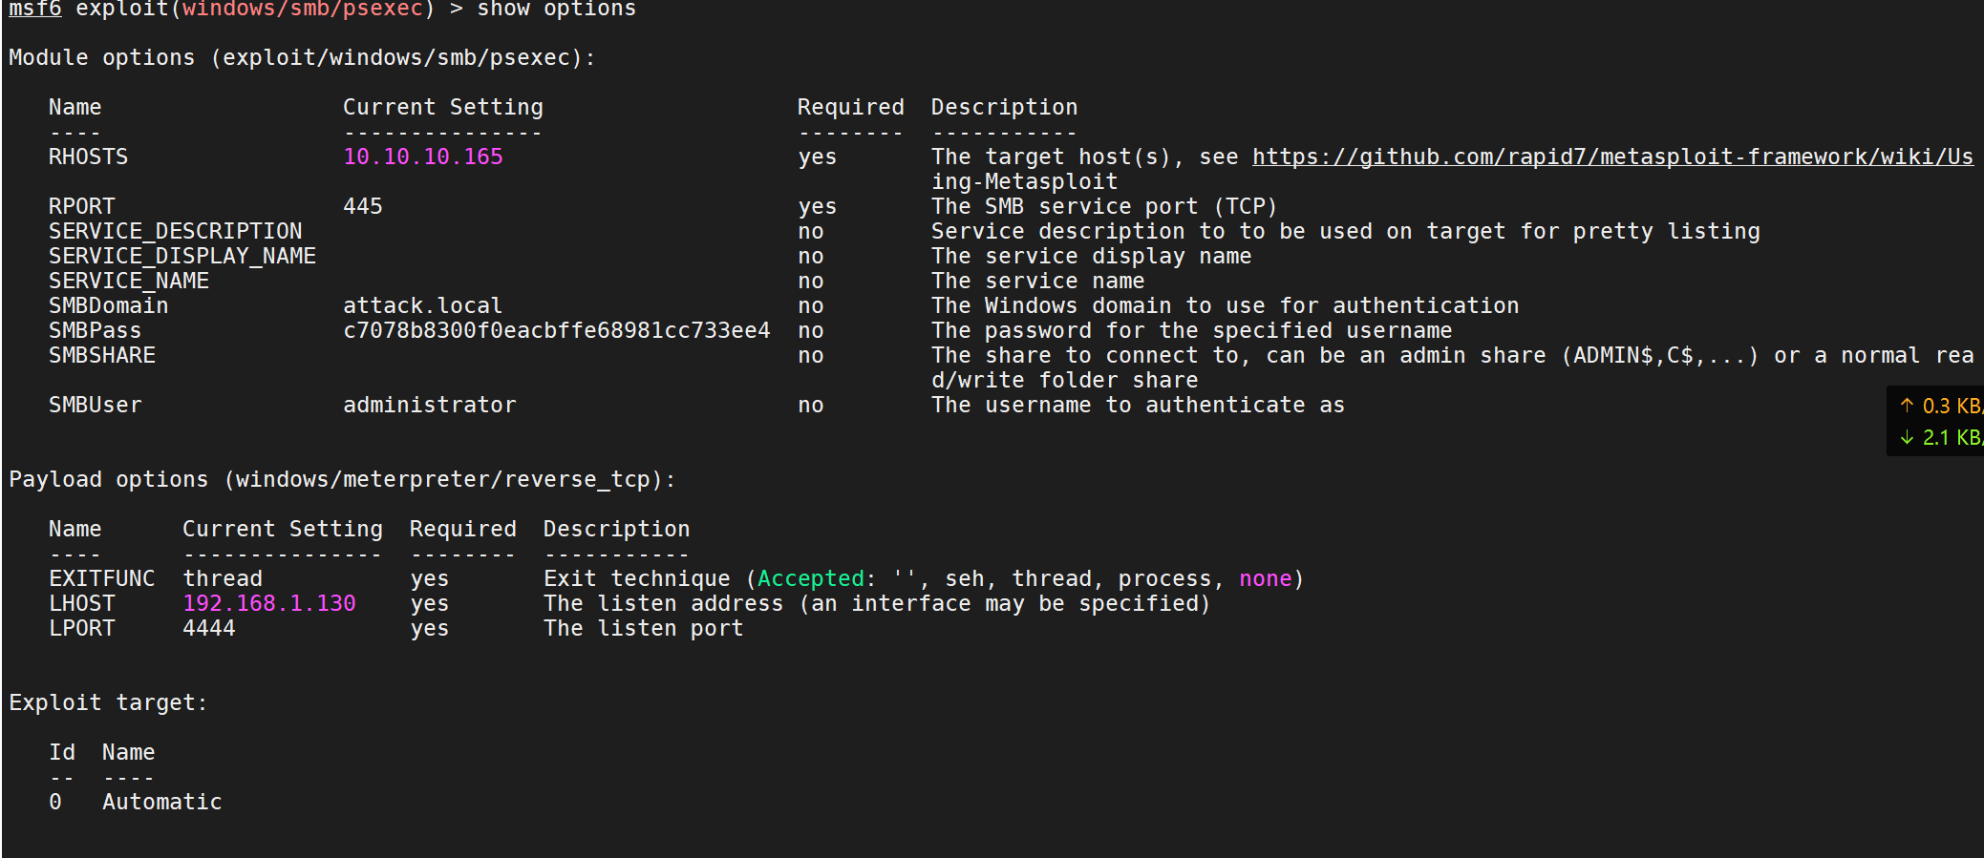
Task: Click the windows/smb/psexec module name in prompt
Action: coord(303,10)
